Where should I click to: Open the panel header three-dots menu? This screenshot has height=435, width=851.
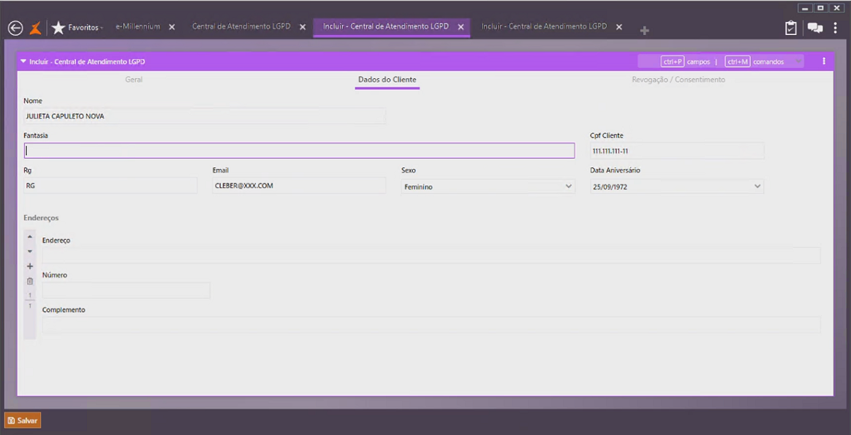click(x=824, y=61)
